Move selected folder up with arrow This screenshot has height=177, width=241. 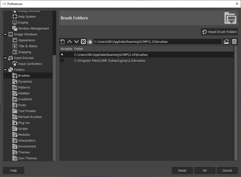point(69,42)
